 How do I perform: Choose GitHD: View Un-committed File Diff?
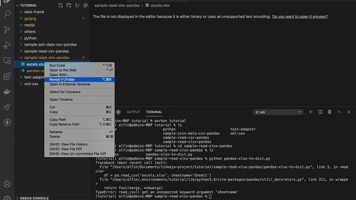pos(80,154)
